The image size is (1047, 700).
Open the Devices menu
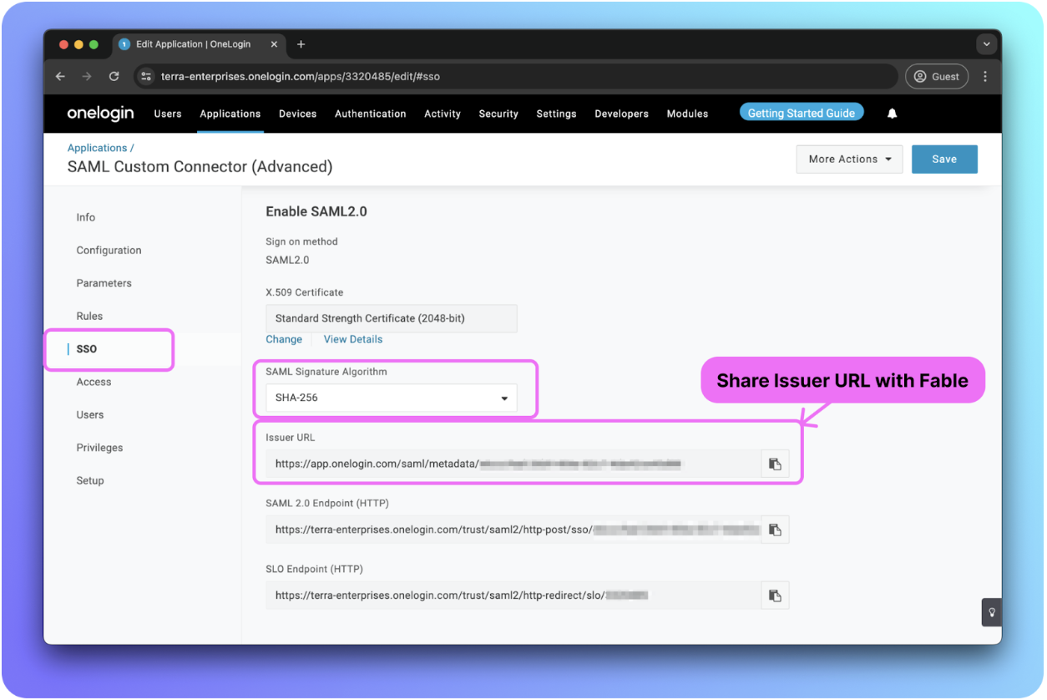(x=298, y=114)
